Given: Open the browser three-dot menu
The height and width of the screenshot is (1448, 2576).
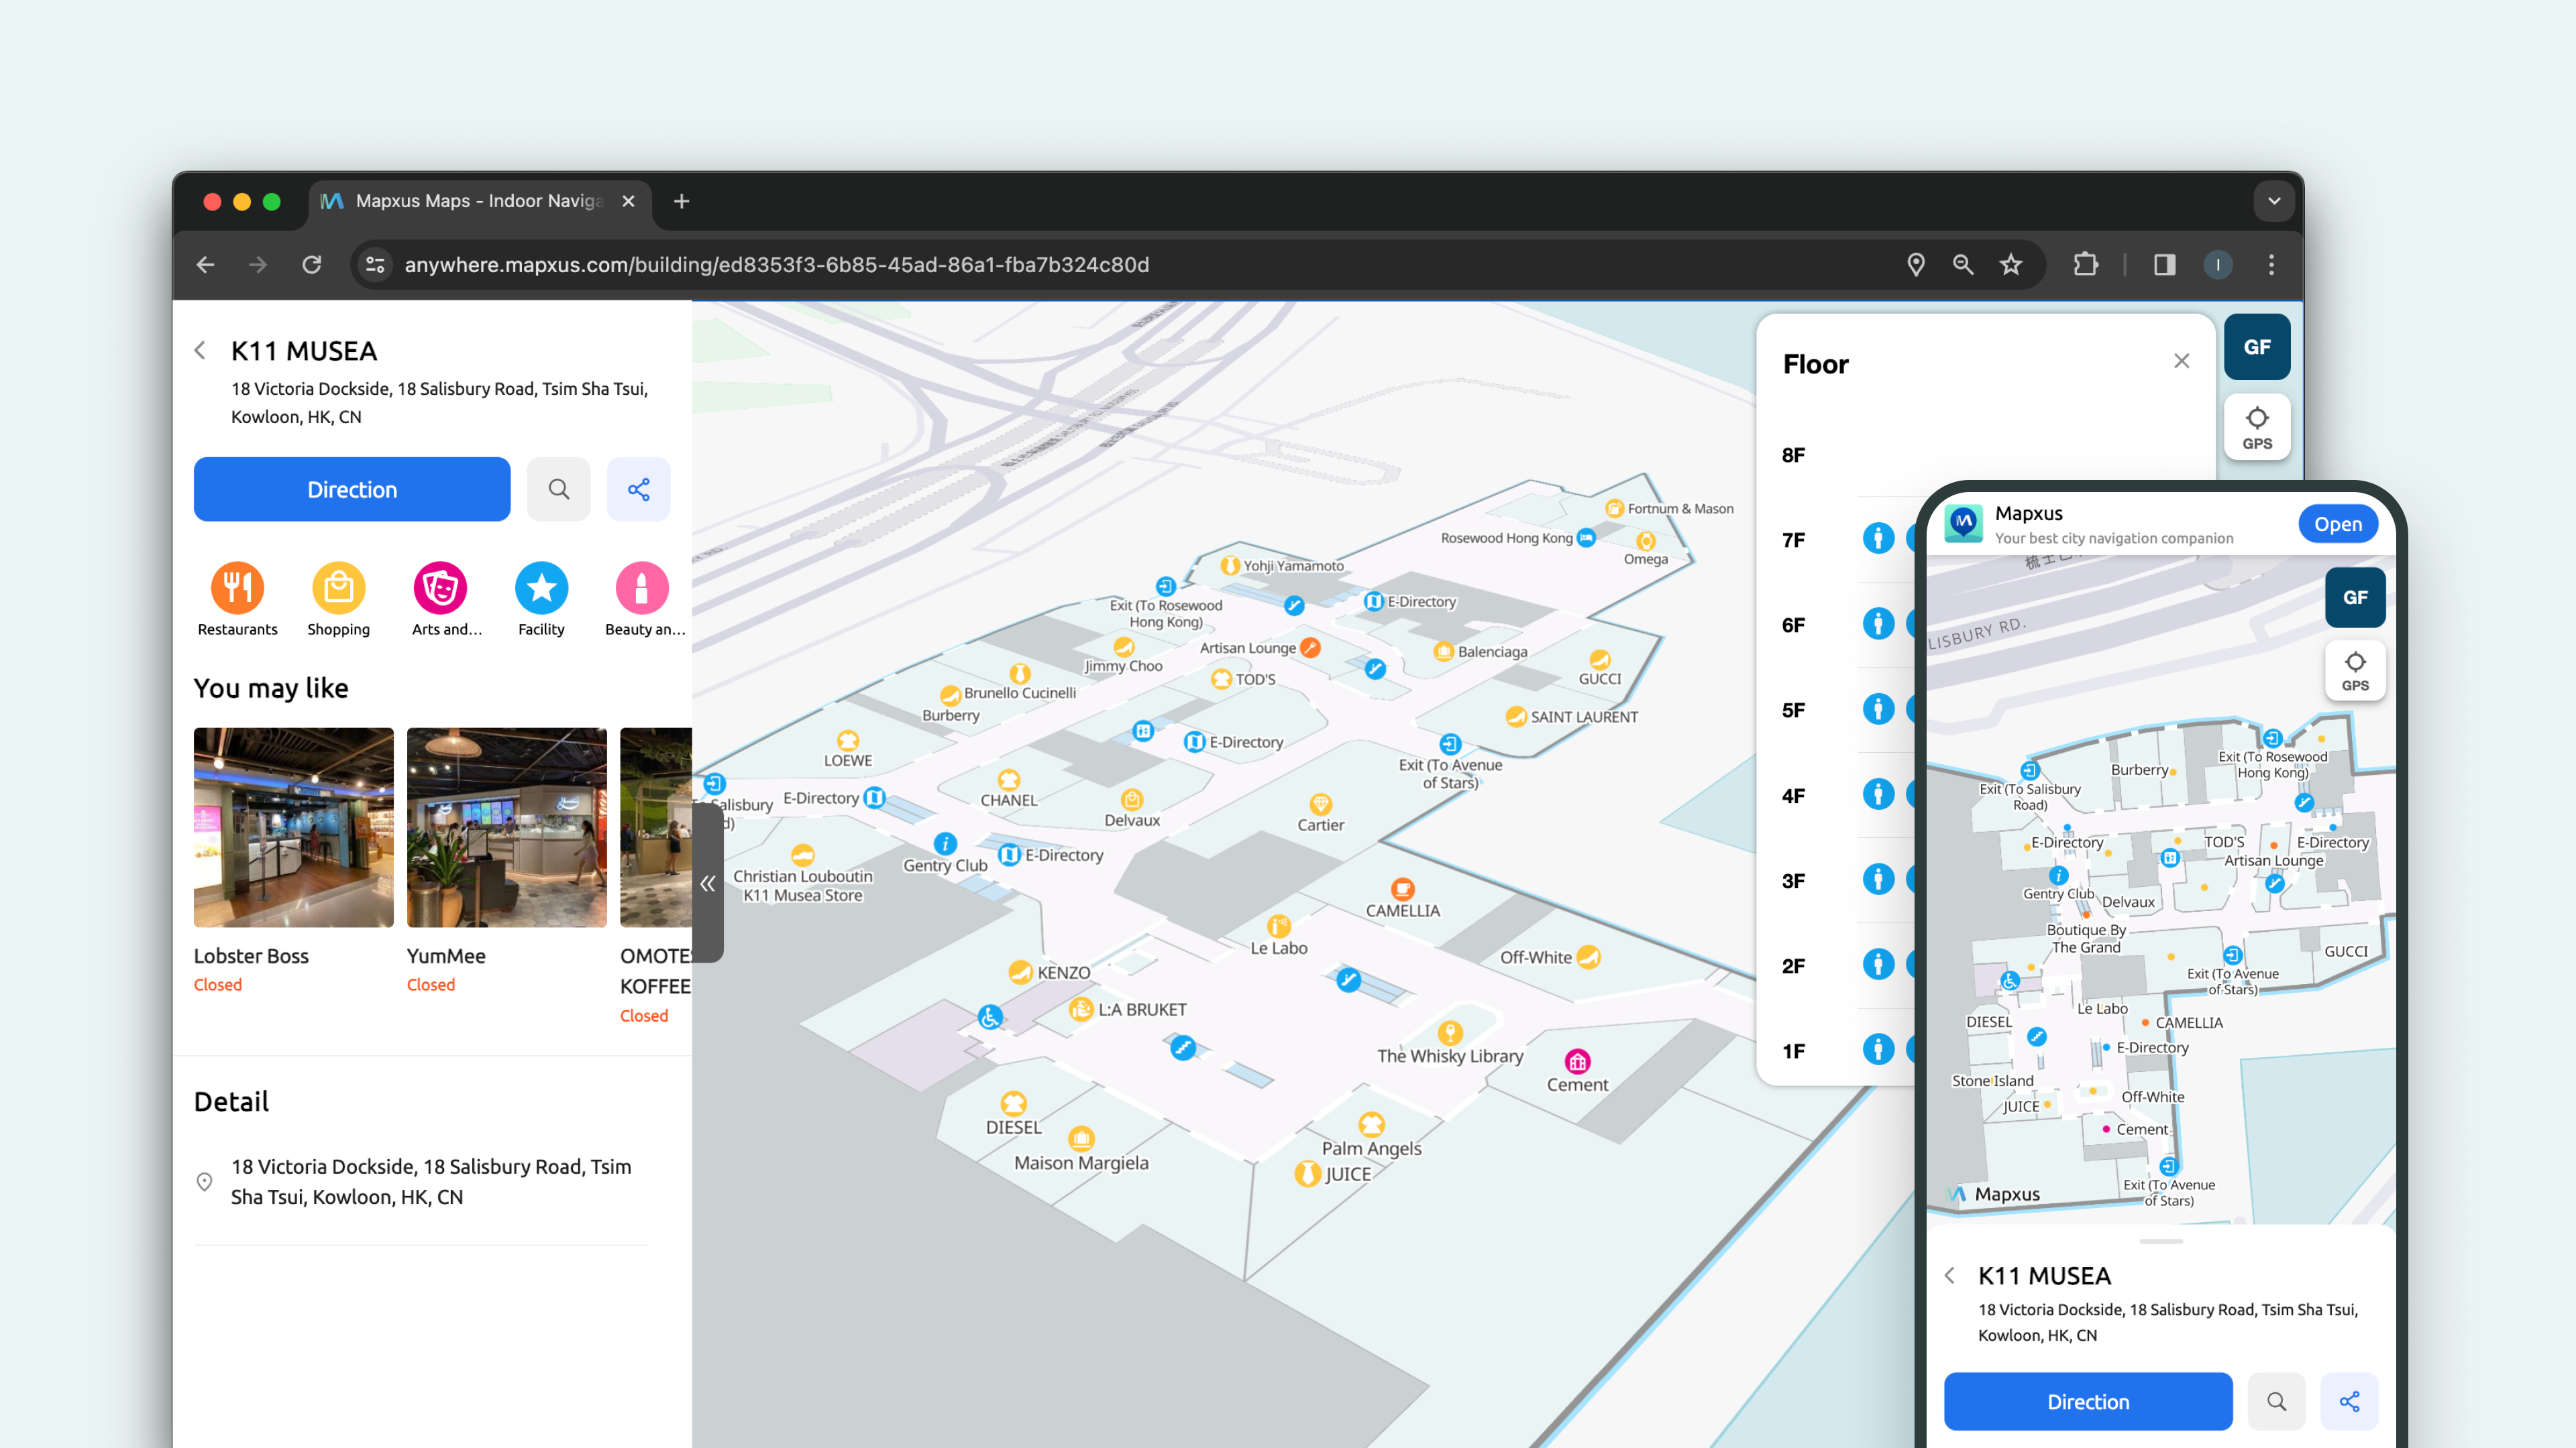Looking at the screenshot, I should [x=2272, y=265].
